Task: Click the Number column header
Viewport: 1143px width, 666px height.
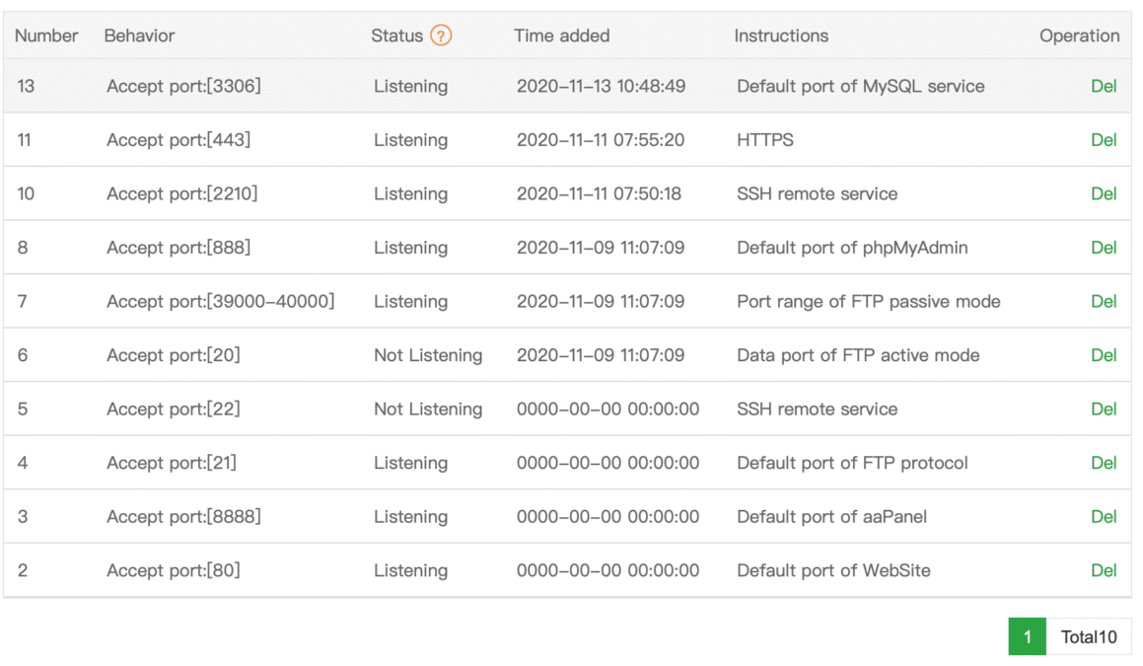Action: point(46,36)
